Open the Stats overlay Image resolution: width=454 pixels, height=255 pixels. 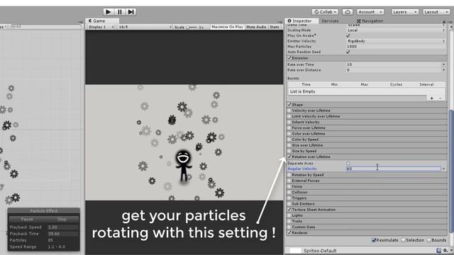[275, 27]
